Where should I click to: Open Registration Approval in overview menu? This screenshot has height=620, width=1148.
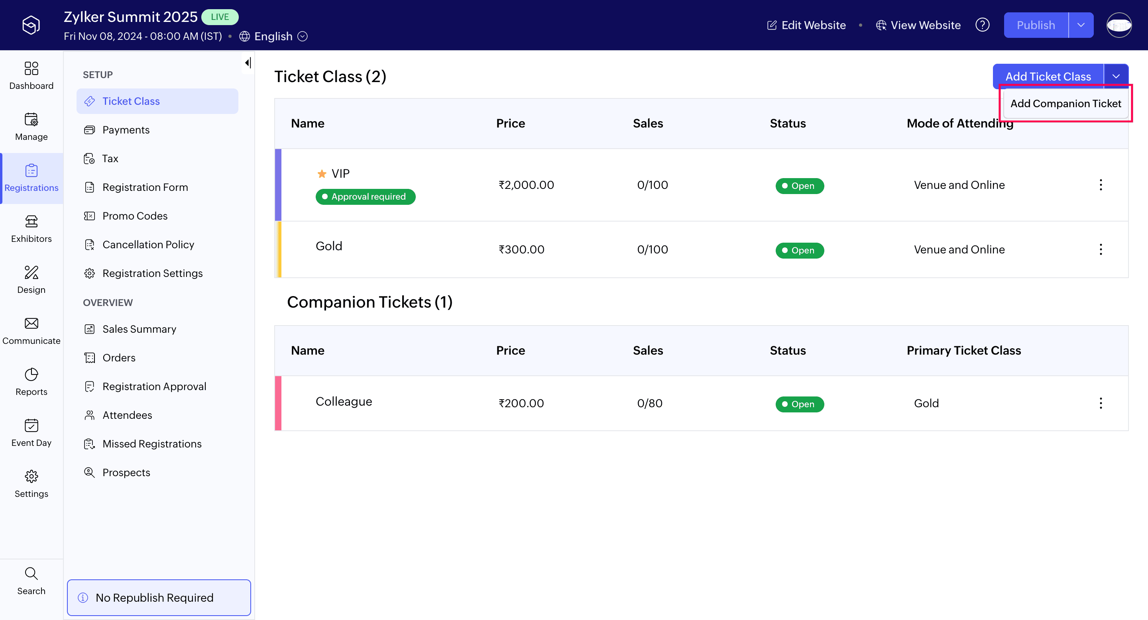tap(154, 386)
